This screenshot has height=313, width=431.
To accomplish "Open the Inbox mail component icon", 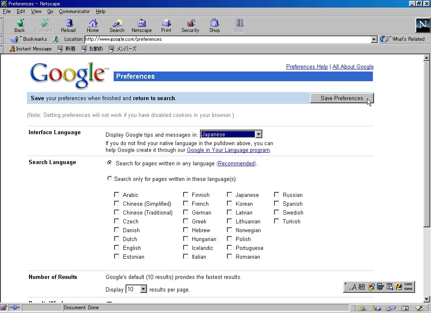I will (x=376, y=308).
